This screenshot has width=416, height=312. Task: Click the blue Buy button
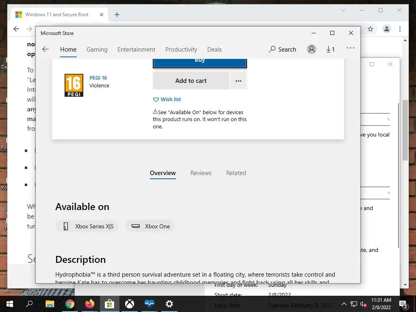click(x=200, y=63)
